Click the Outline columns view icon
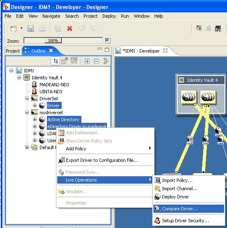227x228 pixels. click(74, 61)
